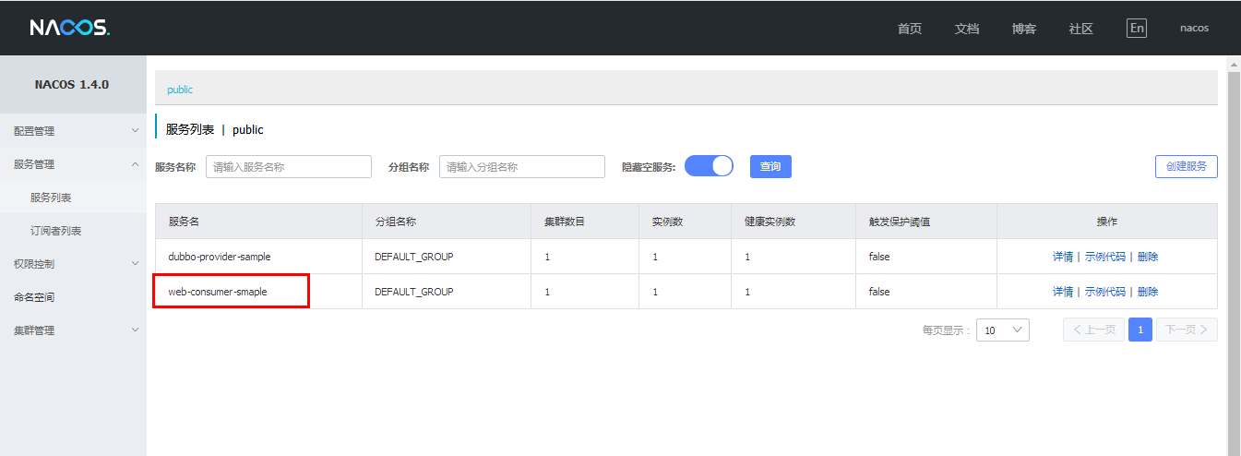
Task: Click false in dubbo-provider-sample row
Action: point(879,257)
